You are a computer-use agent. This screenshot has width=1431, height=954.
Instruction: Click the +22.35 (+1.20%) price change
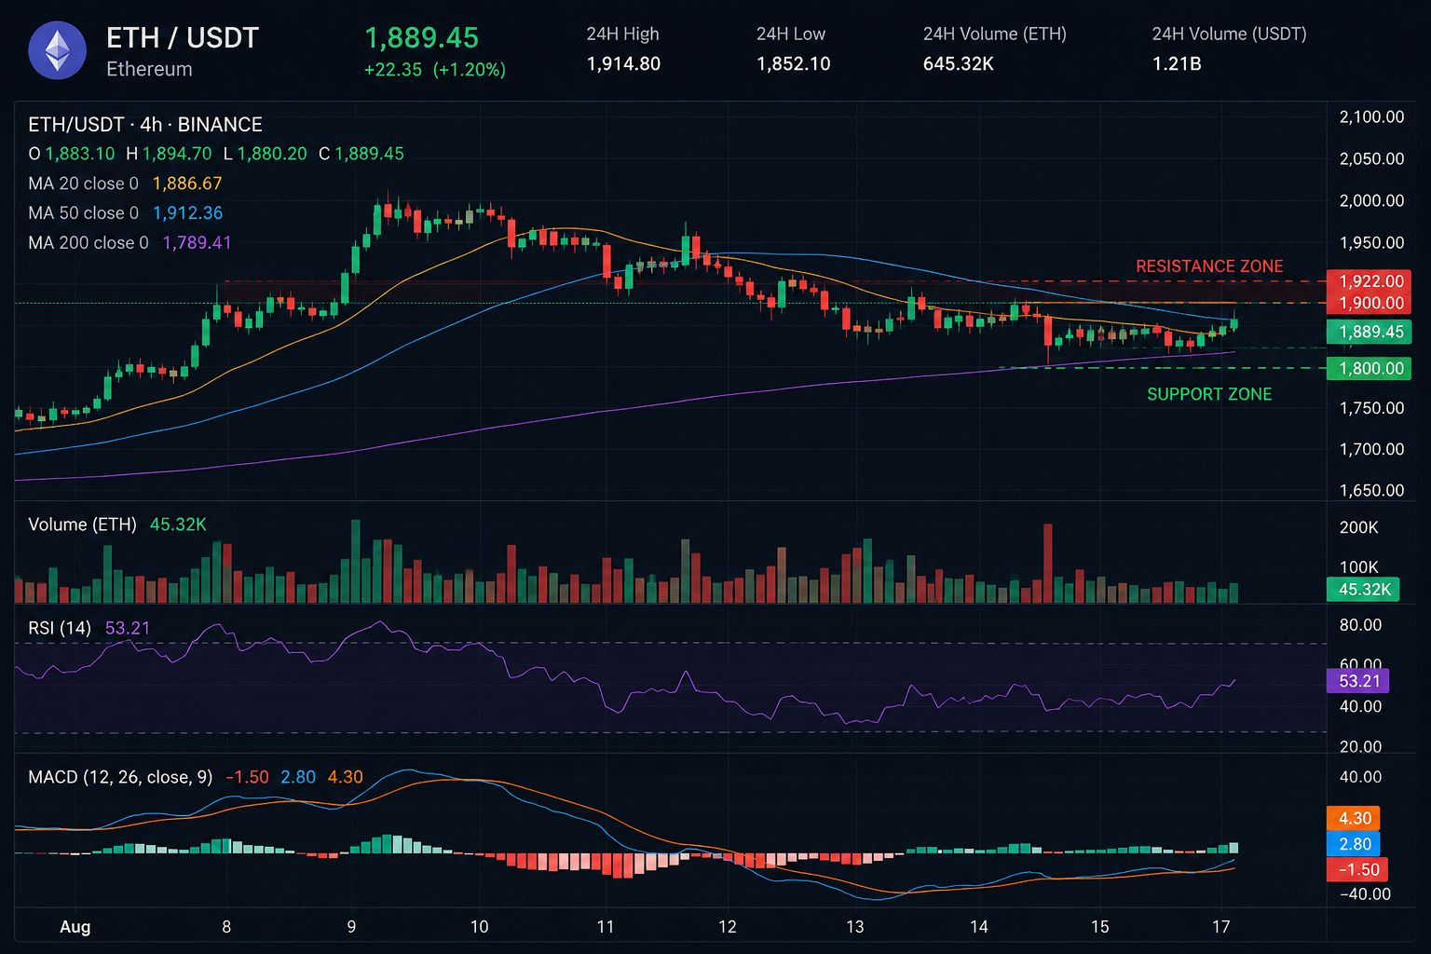(x=435, y=70)
